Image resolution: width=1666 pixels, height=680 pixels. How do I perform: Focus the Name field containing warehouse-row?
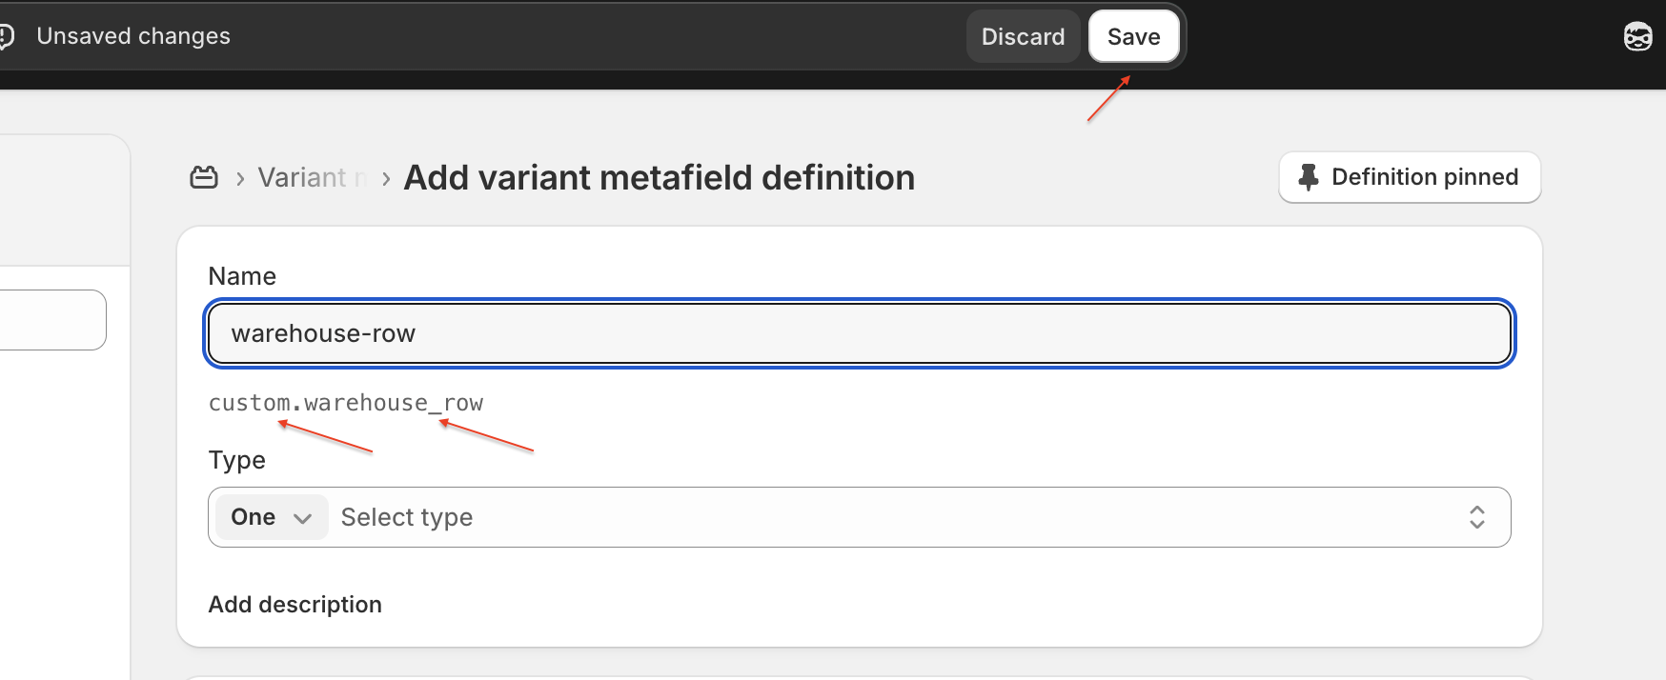tap(859, 333)
